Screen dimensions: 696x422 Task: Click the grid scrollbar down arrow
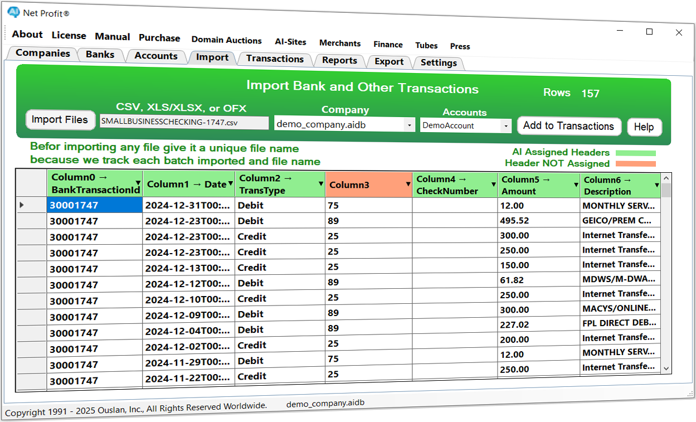point(666,368)
